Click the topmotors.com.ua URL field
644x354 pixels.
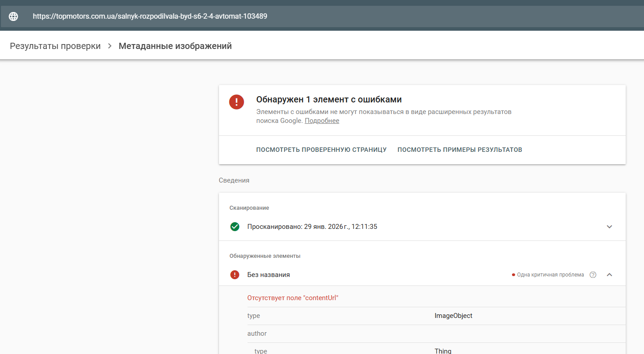150,16
